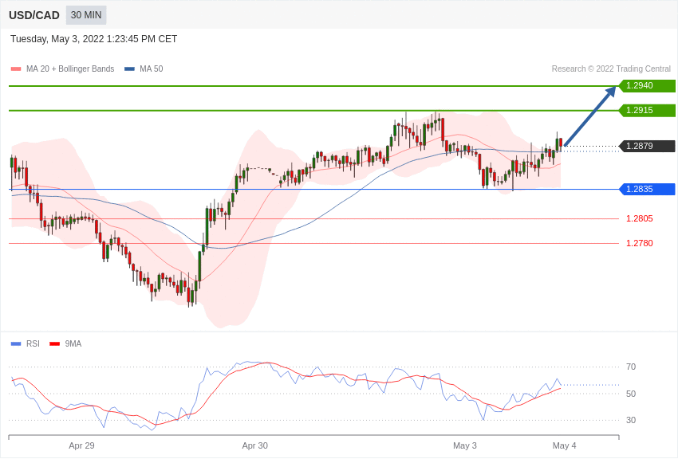Click the RSI 70 level value
The width and height of the screenshot is (678, 459).
click(x=631, y=367)
